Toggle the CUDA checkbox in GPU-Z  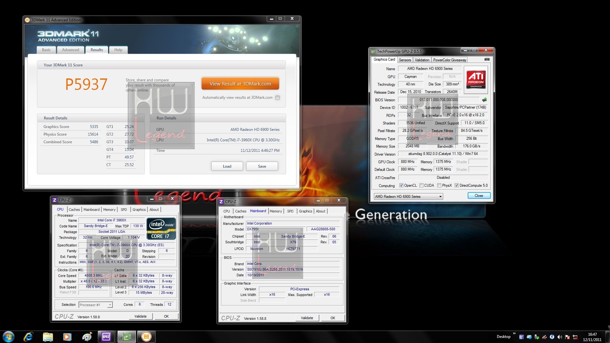pos(421,185)
